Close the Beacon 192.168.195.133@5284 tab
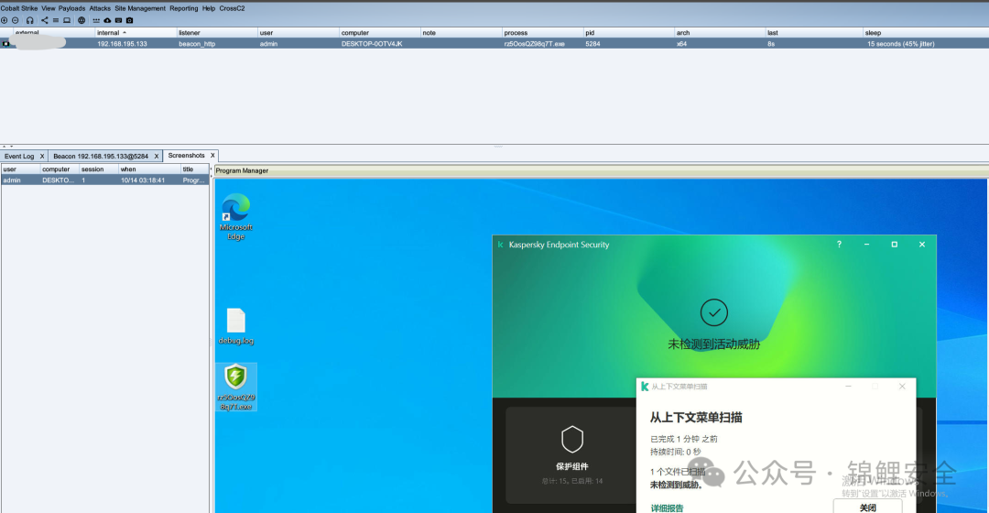989x513 pixels. (x=157, y=156)
